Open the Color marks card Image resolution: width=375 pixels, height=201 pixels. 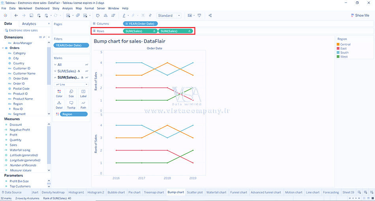[x=59, y=93]
